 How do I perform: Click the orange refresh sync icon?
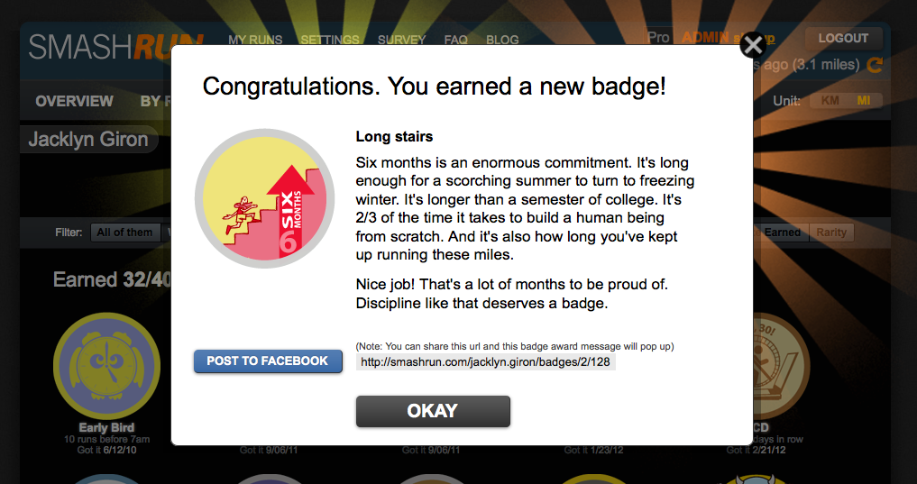875,65
